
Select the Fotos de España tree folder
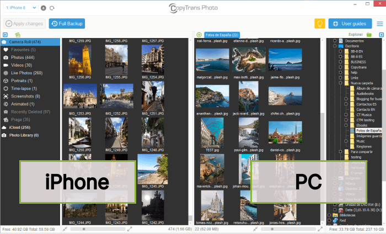(368, 131)
